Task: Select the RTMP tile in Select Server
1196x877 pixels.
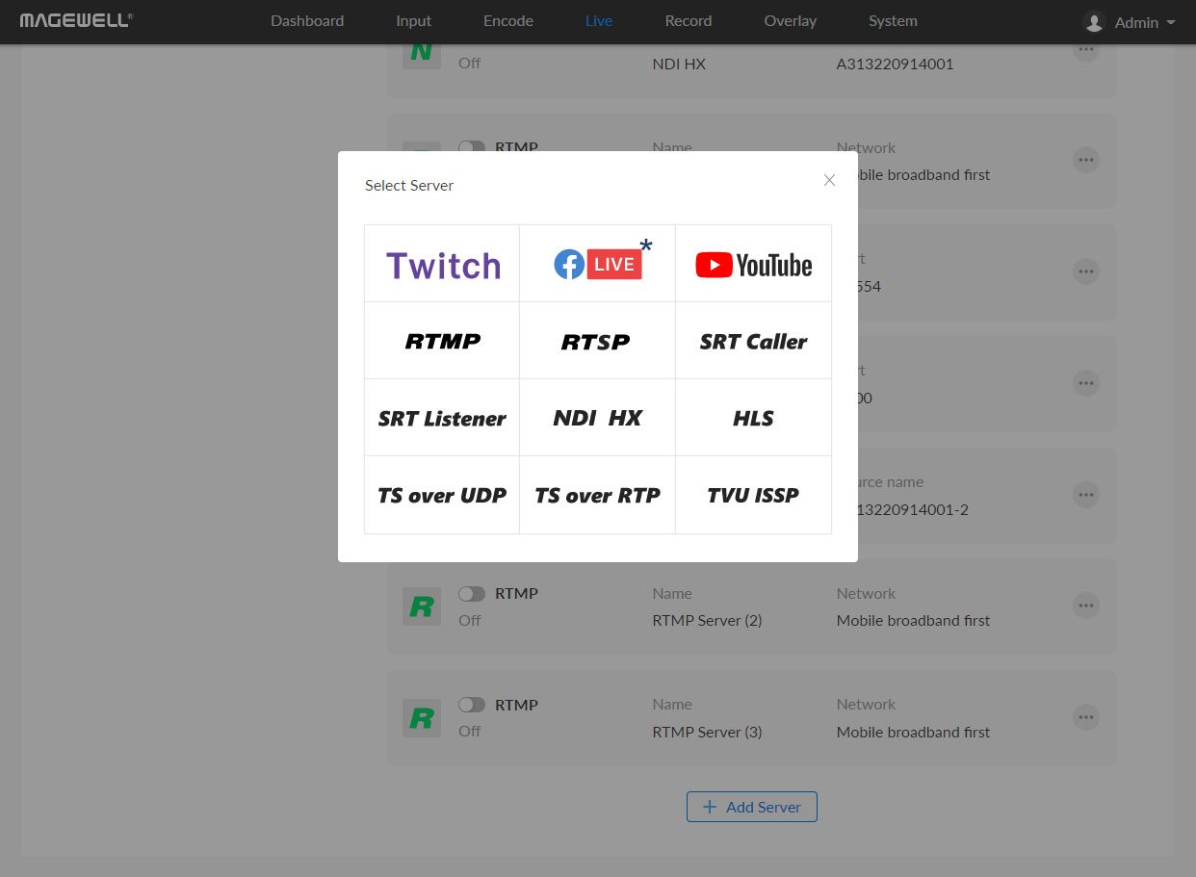Action: tap(442, 341)
